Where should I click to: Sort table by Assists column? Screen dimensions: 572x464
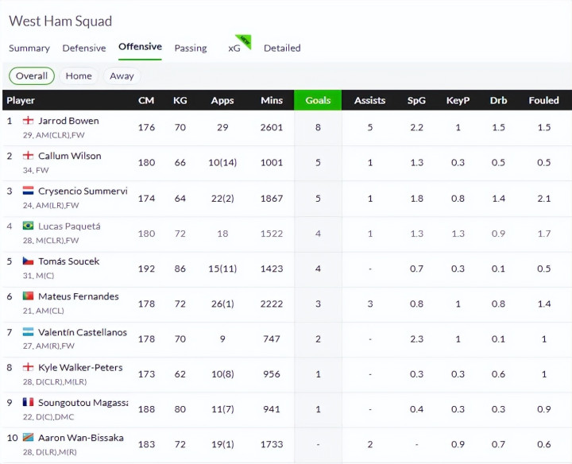(x=369, y=101)
